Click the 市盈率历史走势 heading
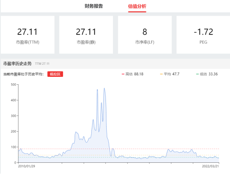The width and height of the screenshot is (230, 174). pos(17,64)
